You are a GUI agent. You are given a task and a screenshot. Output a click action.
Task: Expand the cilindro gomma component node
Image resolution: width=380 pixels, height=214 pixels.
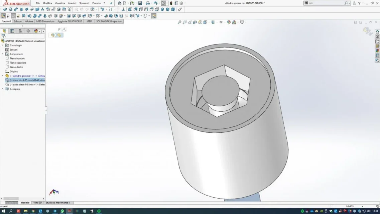pos(2,76)
